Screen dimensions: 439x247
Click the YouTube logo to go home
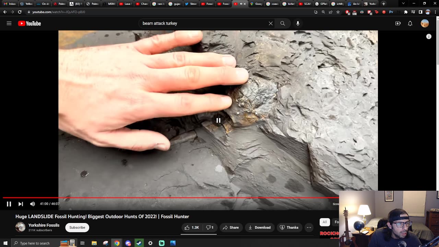[x=29, y=23]
